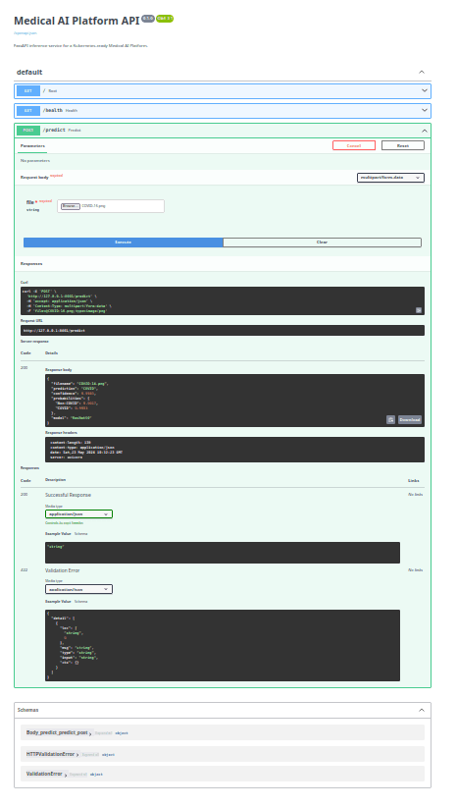Click the /health endpoint path
The width and height of the screenshot is (457, 807).
click(52, 110)
